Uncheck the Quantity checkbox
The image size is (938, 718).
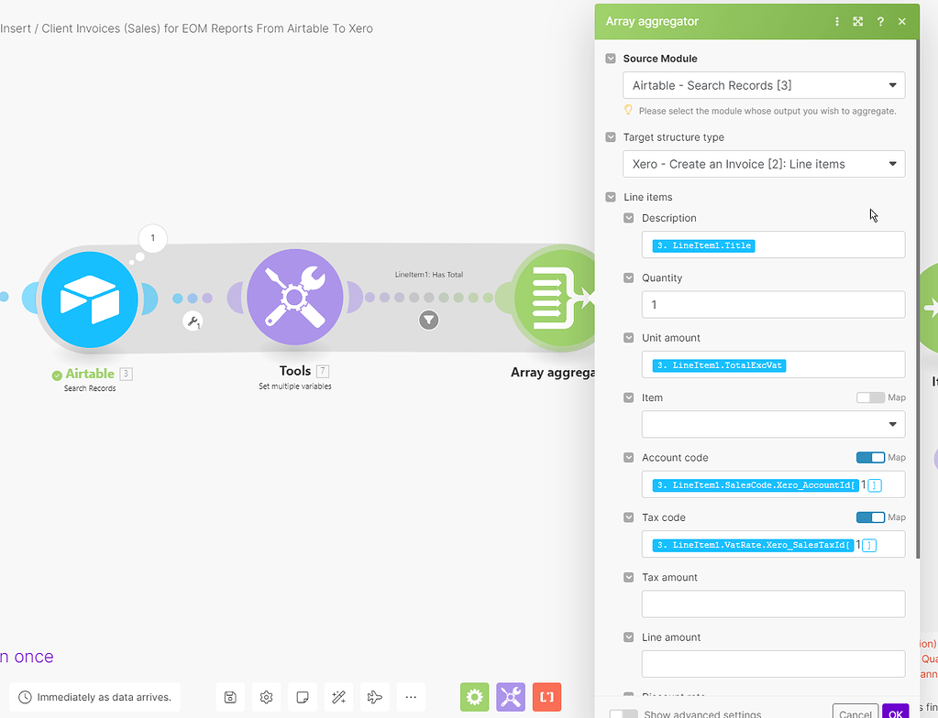(629, 277)
